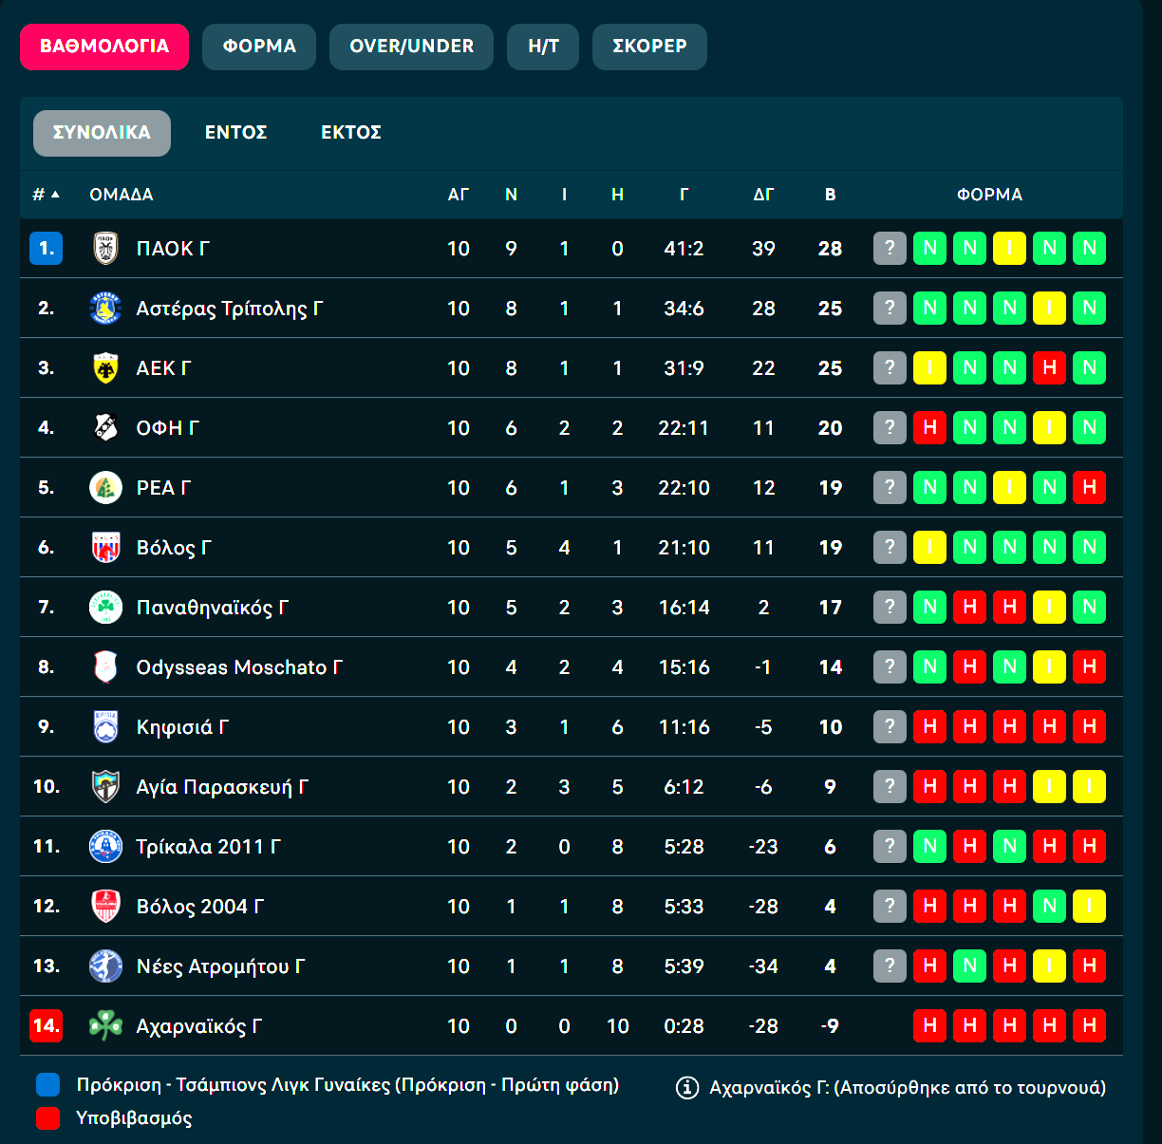Click the Αχαρναϊκός Γ clover logo

(x=105, y=1025)
